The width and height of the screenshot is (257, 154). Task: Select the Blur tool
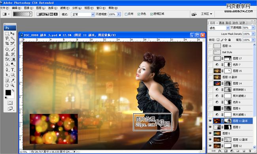pos(7,64)
